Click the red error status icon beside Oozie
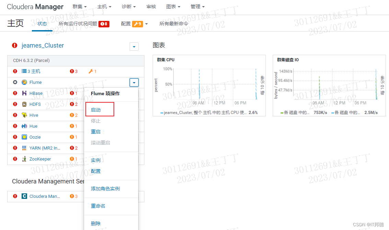The width and height of the screenshot is (389, 230). (x=15, y=137)
